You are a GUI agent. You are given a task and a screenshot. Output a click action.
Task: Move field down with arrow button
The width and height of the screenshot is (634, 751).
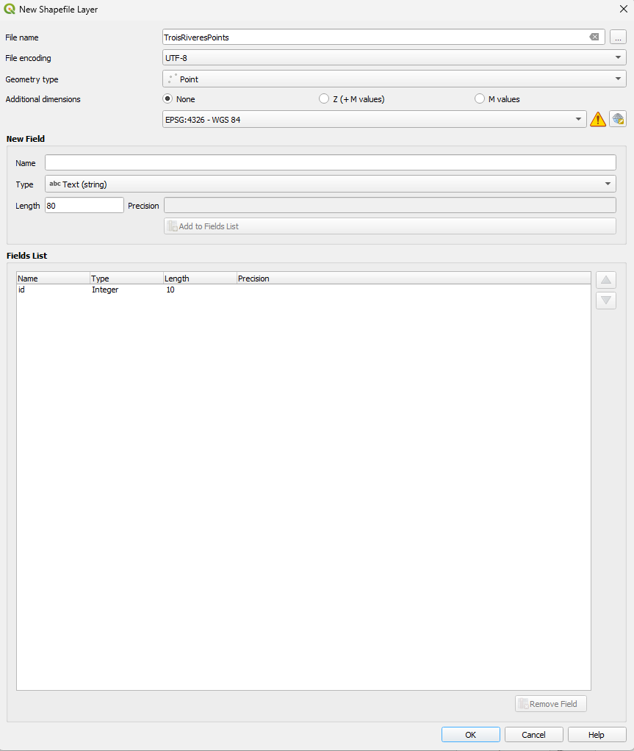[606, 300]
